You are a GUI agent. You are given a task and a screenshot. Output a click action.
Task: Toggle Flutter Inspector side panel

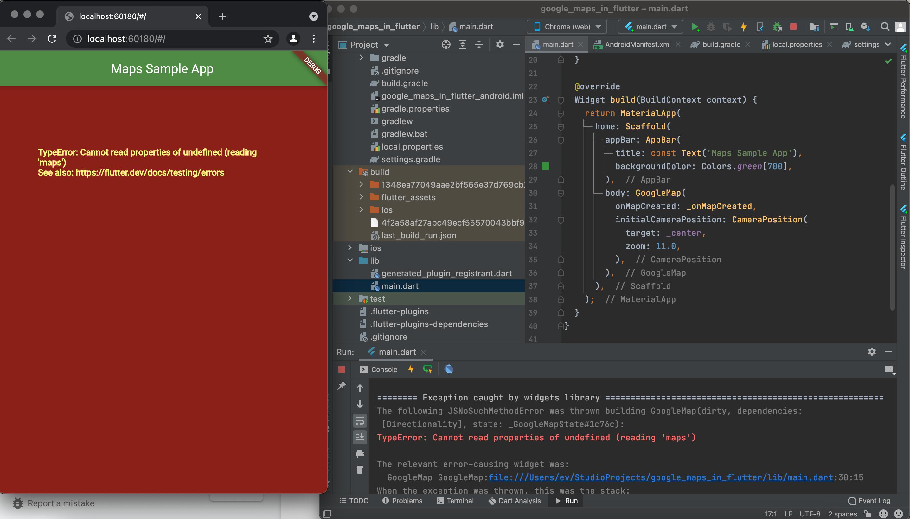[903, 237]
